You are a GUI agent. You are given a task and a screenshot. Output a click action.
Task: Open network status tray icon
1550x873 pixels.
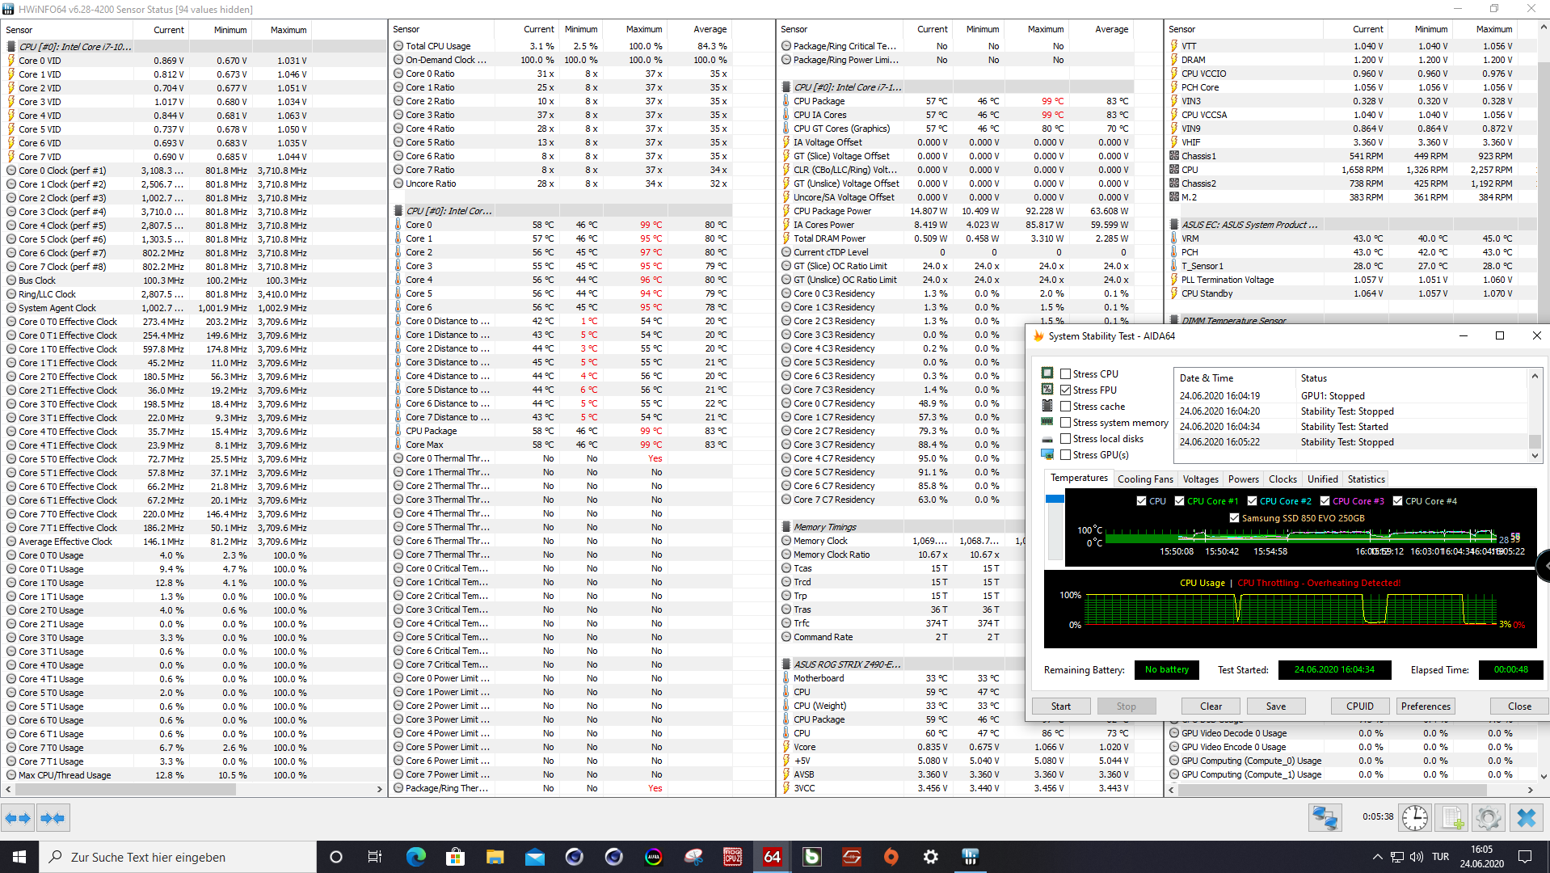[x=1397, y=857]
